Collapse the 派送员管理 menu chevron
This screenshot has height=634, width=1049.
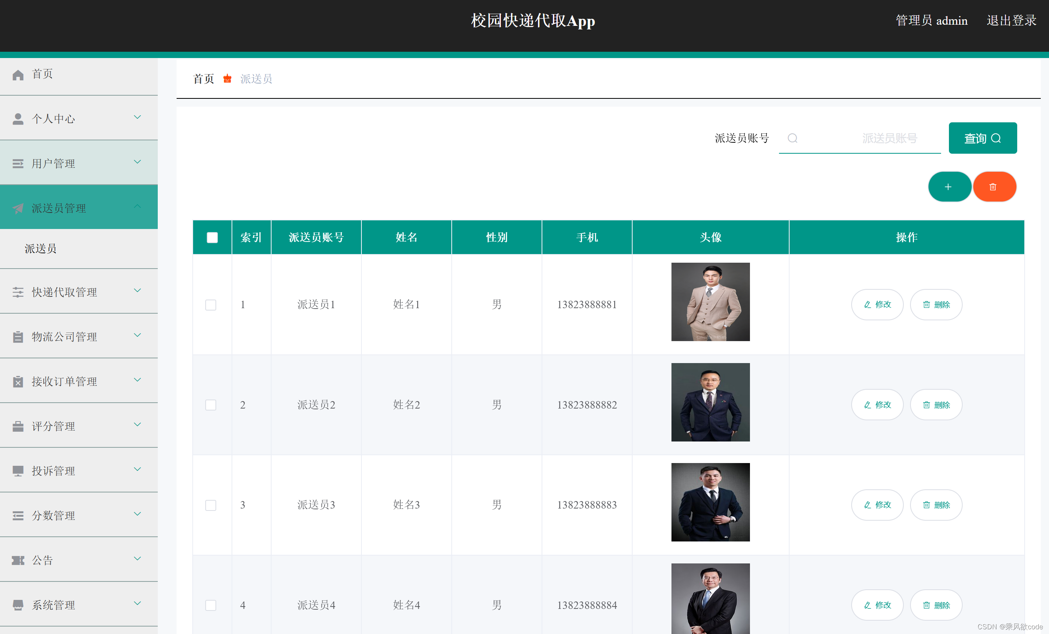pos(137,207)
